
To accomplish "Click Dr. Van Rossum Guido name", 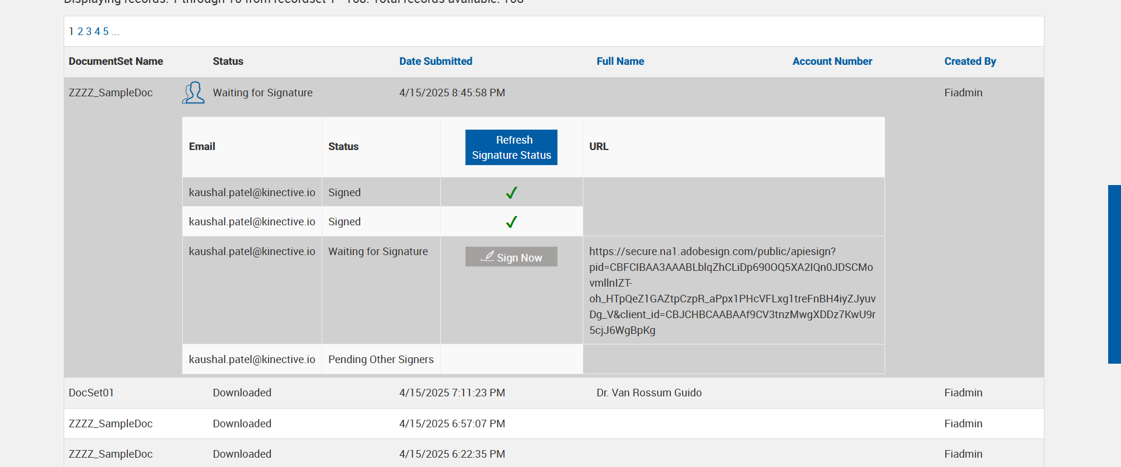I will point(649,393).
